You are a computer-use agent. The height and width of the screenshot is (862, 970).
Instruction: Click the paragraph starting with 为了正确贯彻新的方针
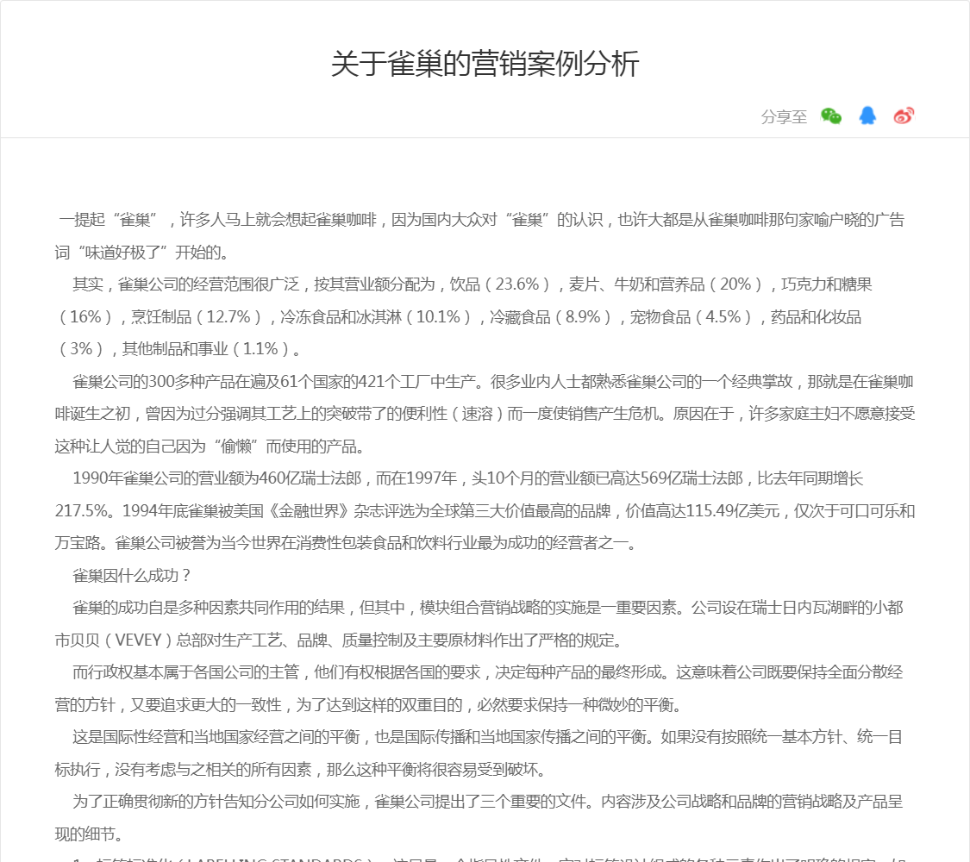click(483, 802)
